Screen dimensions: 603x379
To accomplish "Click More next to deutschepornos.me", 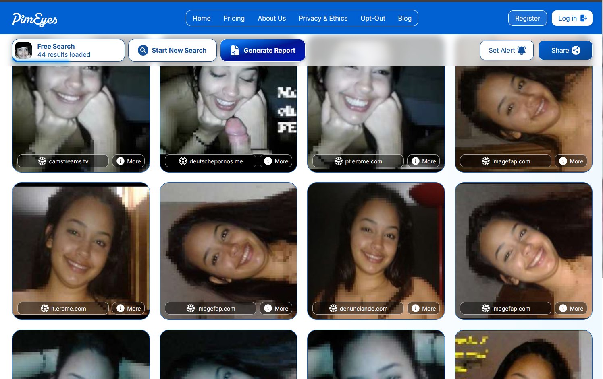I will click(276, 161).
